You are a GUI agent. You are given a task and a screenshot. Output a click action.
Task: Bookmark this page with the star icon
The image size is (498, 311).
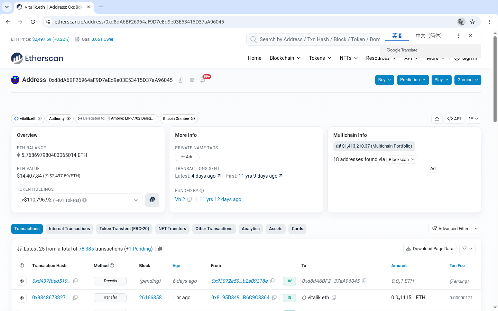point(472,22)
